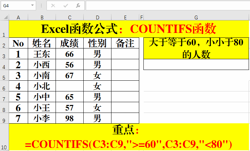Select row 9 header
The height and width of the screenshot is (151, 250).
point(4,118)
